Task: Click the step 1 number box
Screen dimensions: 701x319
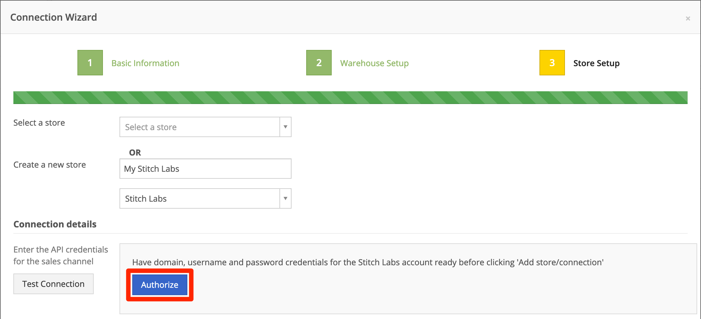Action: point(90,63)
